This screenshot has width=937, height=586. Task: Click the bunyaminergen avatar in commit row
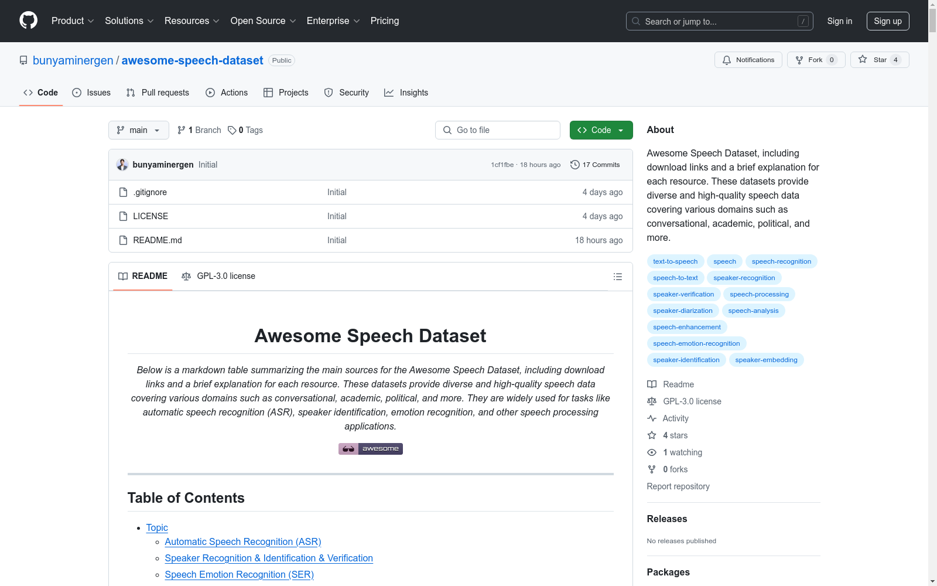tap(122, 165)
